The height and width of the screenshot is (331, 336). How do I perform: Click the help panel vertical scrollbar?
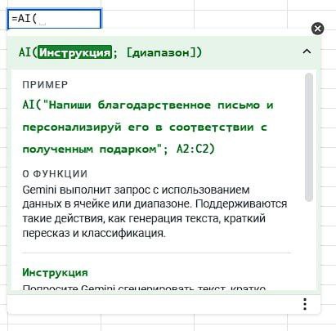(309, 137)
